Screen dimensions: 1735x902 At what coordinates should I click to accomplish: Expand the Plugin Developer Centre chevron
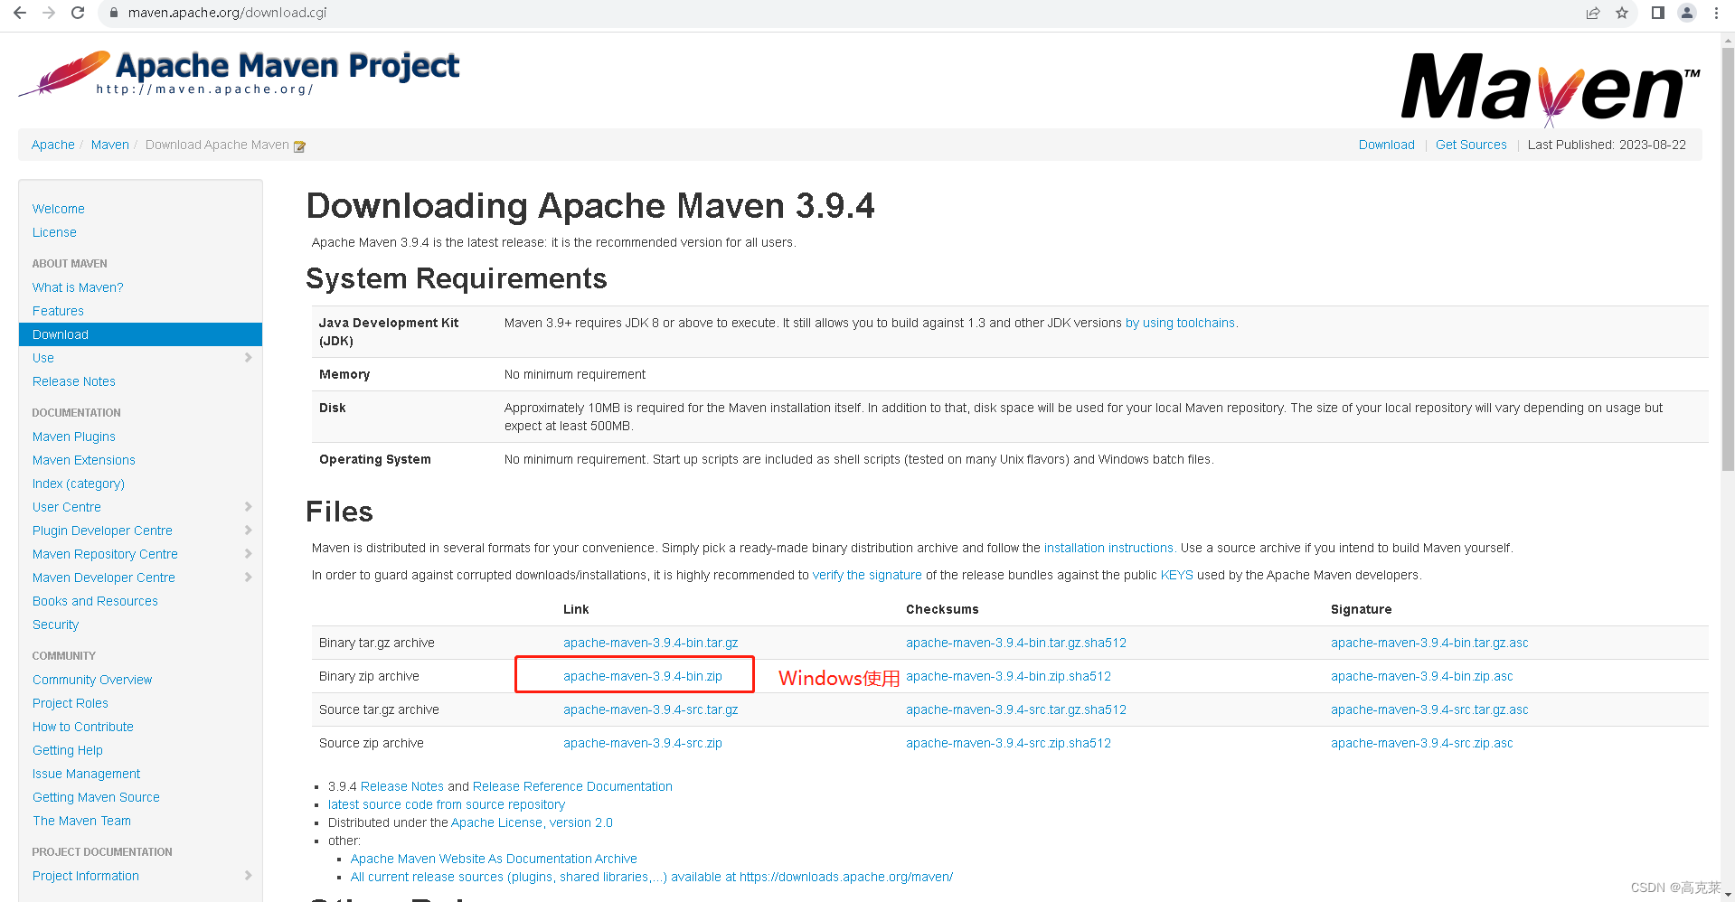pyautogui.click(x=248, y=531)
